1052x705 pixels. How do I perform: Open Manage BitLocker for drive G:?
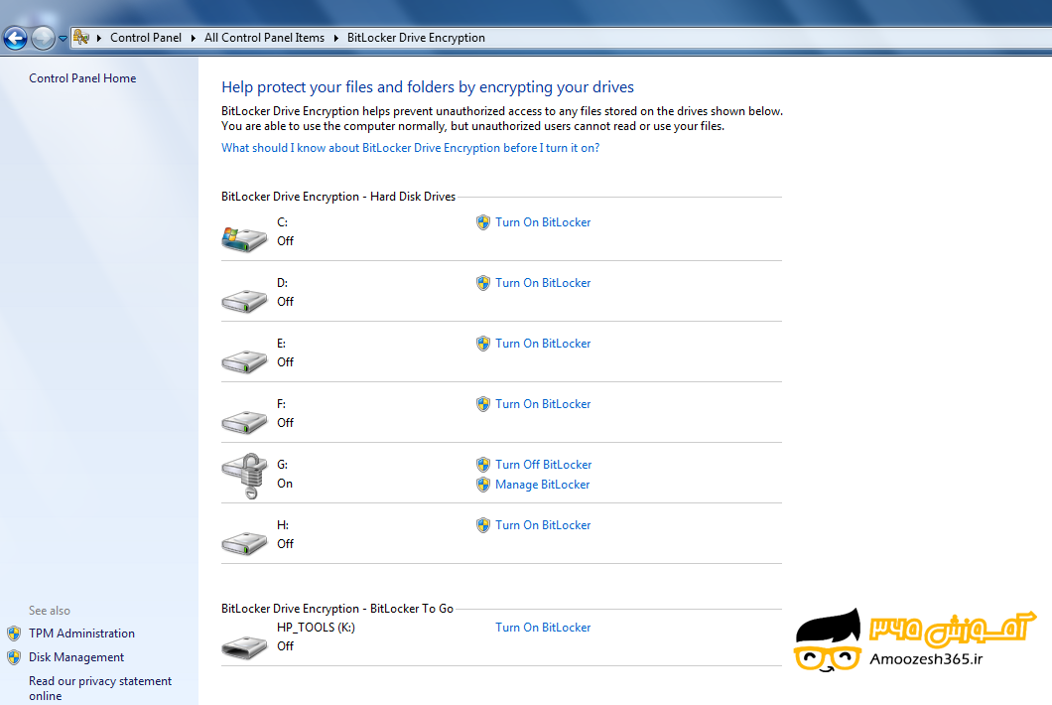pos(542,485)
